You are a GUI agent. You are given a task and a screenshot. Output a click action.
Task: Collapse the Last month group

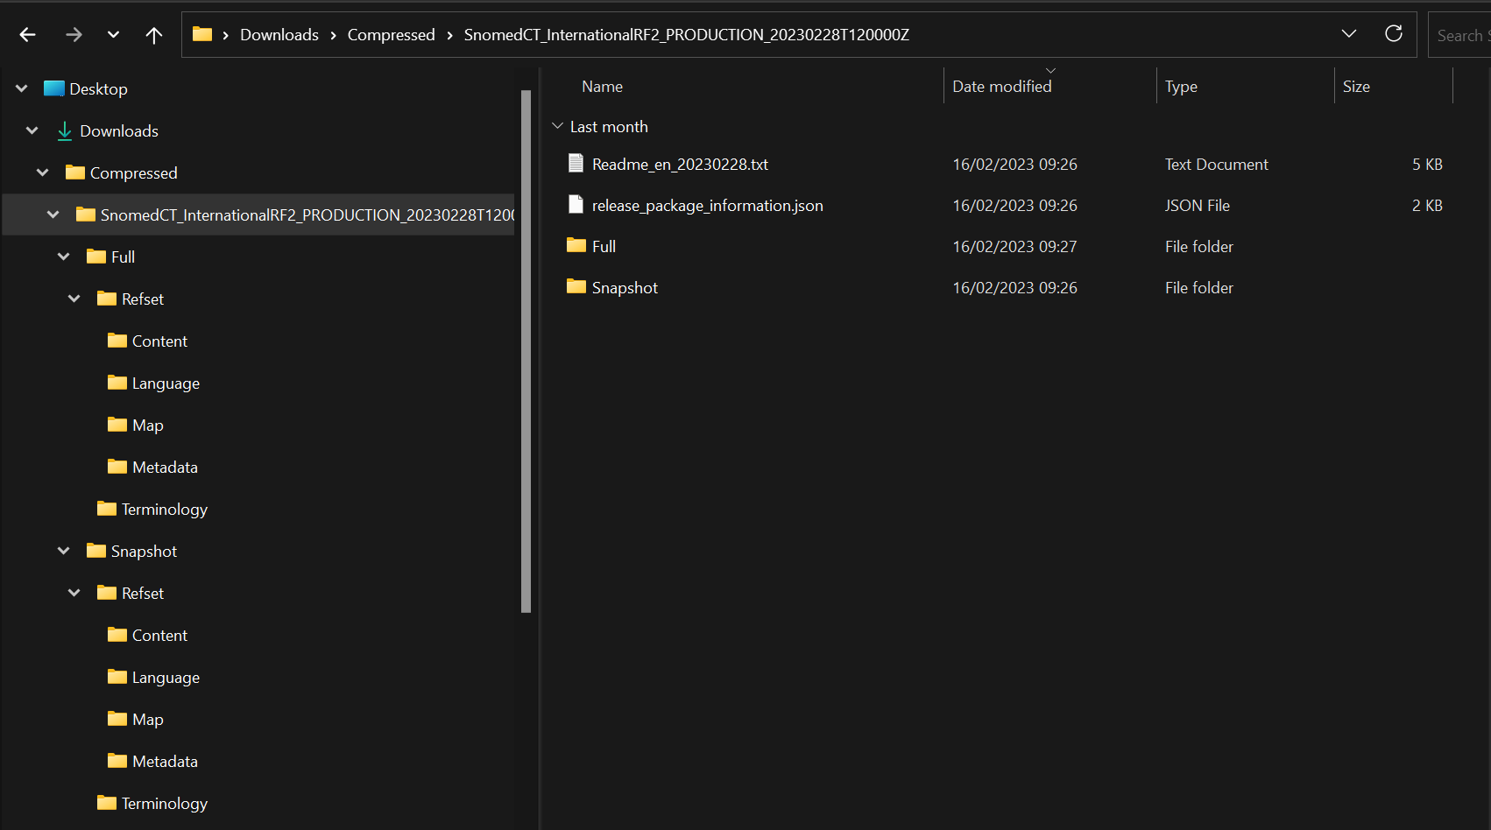(x=557, y=126)
